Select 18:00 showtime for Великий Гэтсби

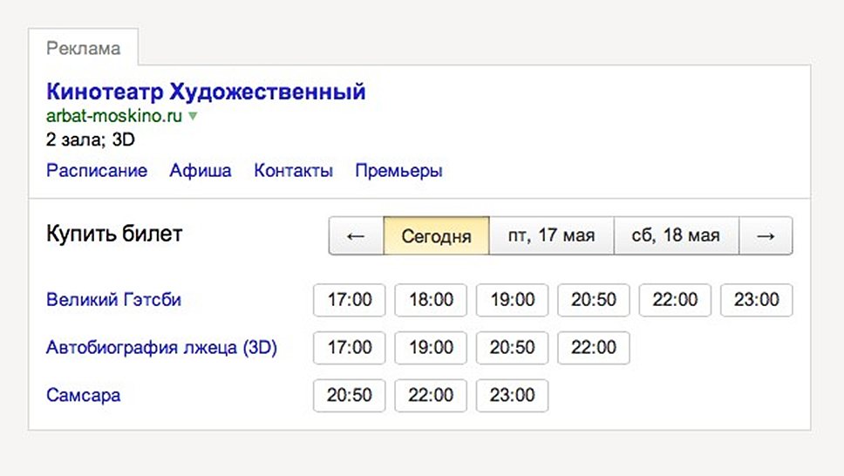(x=431, y=300)
